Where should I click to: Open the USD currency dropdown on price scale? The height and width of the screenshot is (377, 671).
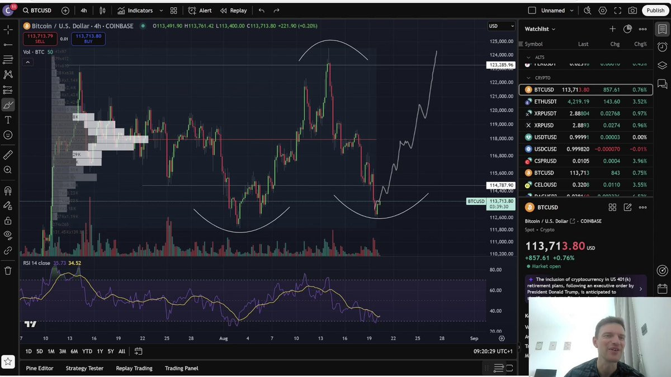click(502, 26)
